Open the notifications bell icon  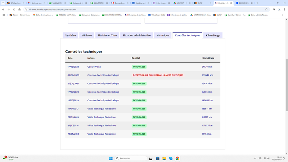tap(284, 158)
